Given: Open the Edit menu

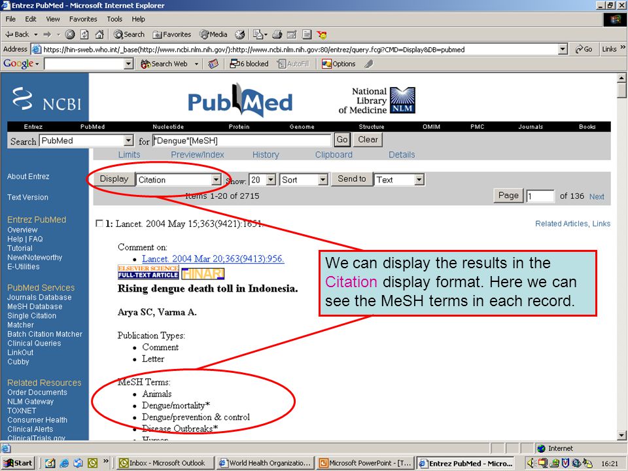Looking at the screenshot, I should (31, 19).
